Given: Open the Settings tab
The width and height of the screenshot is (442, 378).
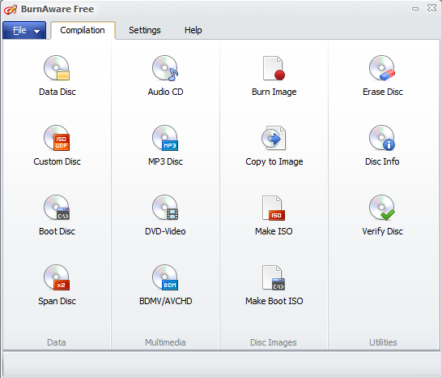Looking at the screenshot, I should (x=145, y=30).
